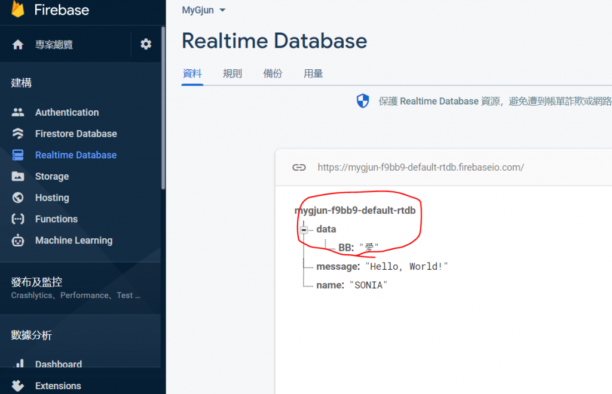Open the 備份 tab

pos(273,73)
